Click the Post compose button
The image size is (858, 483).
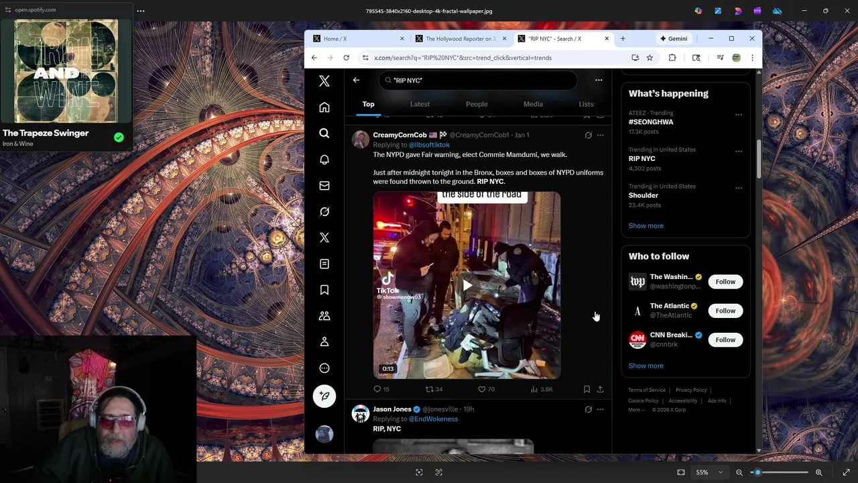tap(324, 396)
